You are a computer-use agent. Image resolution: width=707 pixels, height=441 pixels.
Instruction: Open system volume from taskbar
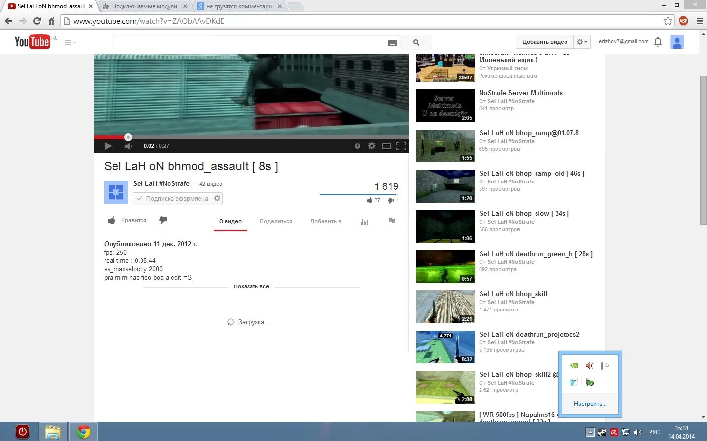(638, 432)
